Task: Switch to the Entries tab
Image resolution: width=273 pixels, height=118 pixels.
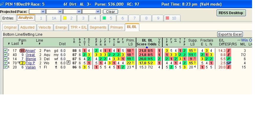Action: click(x=8, y=18)
